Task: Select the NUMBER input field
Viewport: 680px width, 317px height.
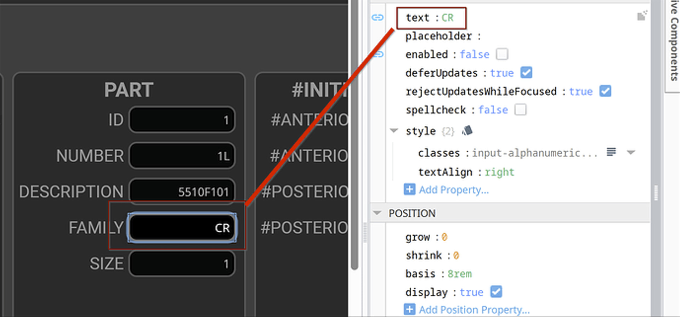Action: (182, 155)
